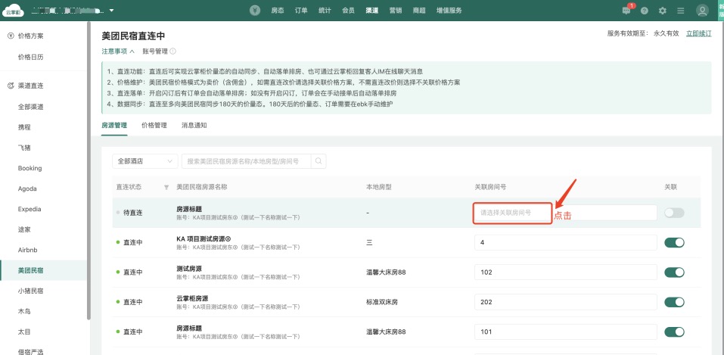Open the user profile avatar

click(x=703, y=11)
